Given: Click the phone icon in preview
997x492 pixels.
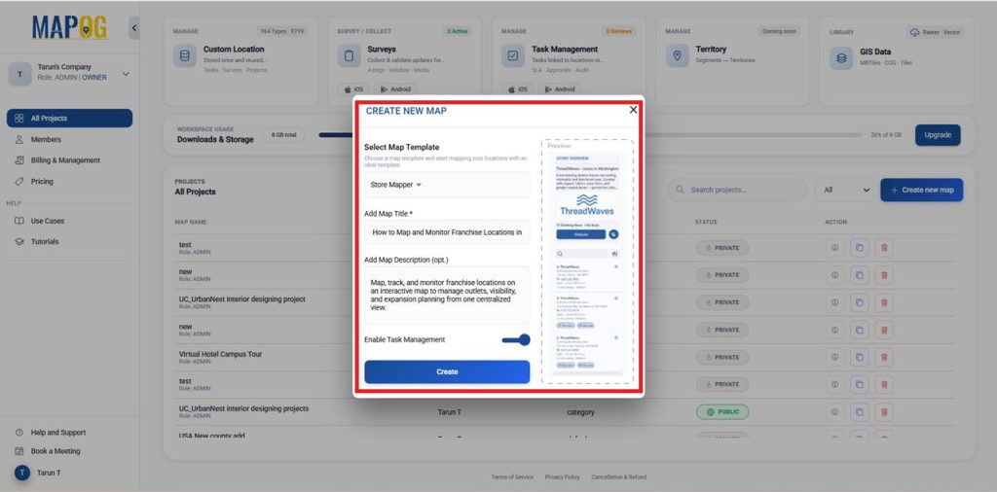Looking at the screenshot, I should coord(613,234).
